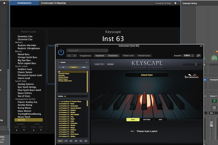Click the link chain icon next to Editor
Viewport: 218px width, 145px height.
coord(198,56)
